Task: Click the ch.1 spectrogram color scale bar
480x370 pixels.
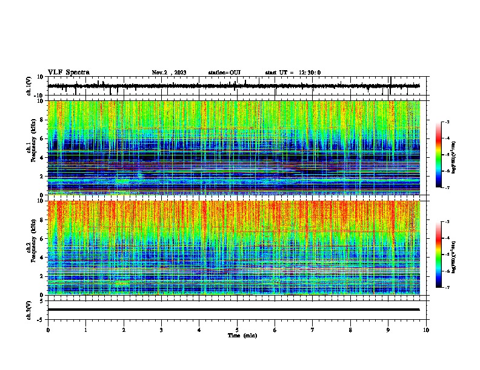Action: 439,155
